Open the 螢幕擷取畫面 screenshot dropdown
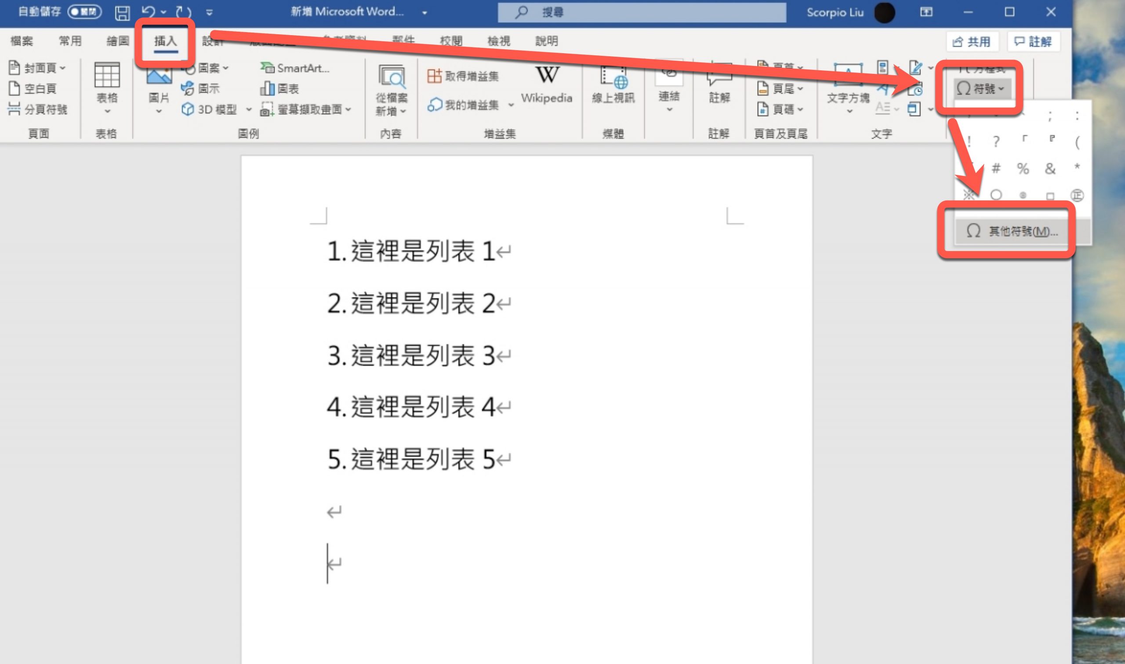This screenshot has width=1125, height=664. point(306,109)
